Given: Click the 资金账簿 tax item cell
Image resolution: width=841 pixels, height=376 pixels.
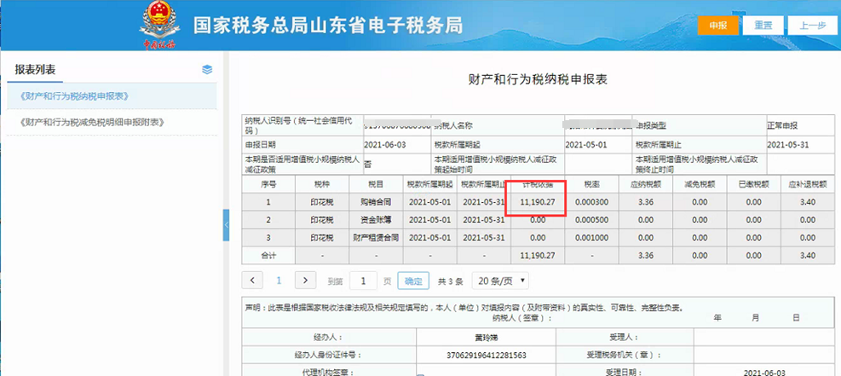Looking at the screenshot, I should (x=376, y=220).
